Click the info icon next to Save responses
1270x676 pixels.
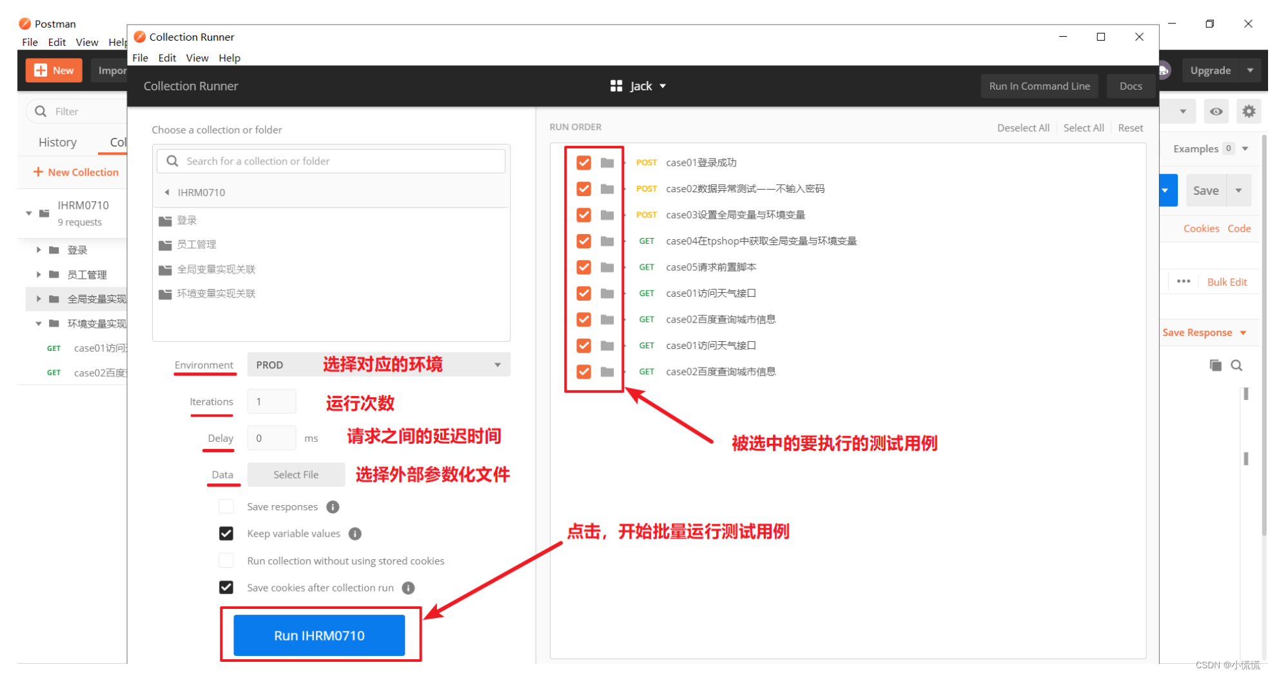(333, 507)
